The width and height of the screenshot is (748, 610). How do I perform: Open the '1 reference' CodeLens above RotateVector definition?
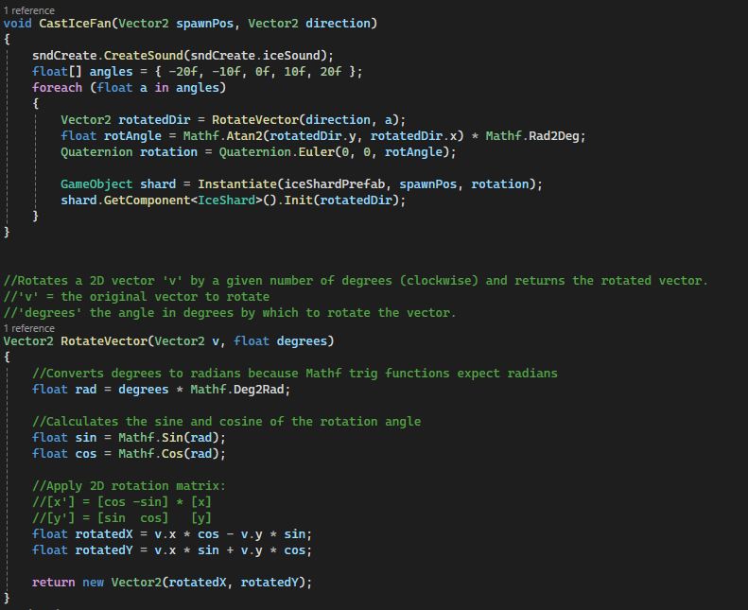tap(29, 328)
